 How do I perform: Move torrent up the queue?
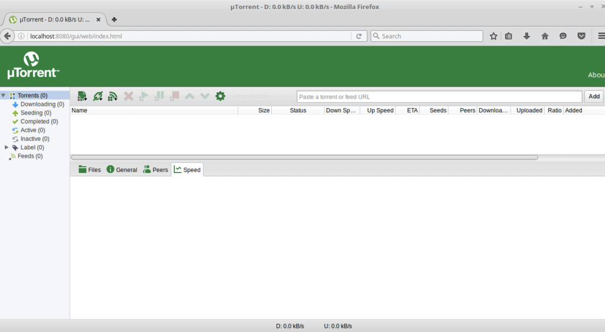(190, 96)
